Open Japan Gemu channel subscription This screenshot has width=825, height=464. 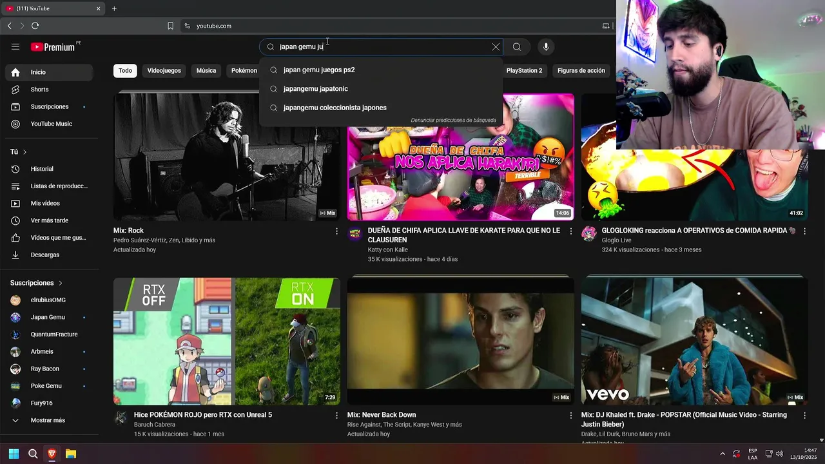[49, 317]
